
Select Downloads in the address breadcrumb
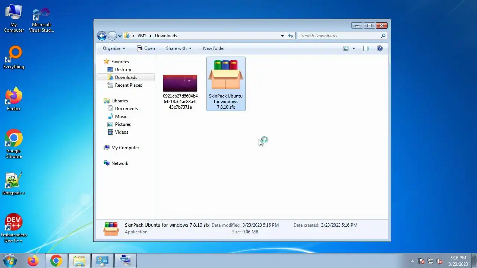[166, 36]
